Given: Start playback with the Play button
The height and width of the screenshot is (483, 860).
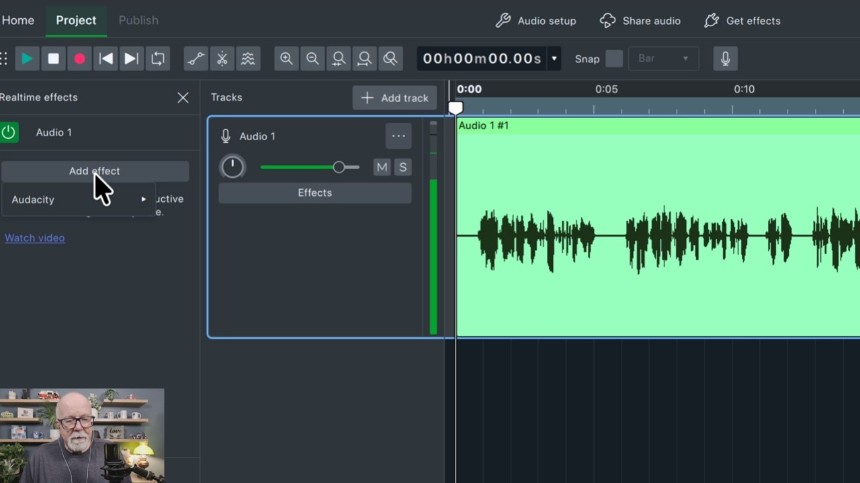Looking at the screenshot, I should [27, 58].
